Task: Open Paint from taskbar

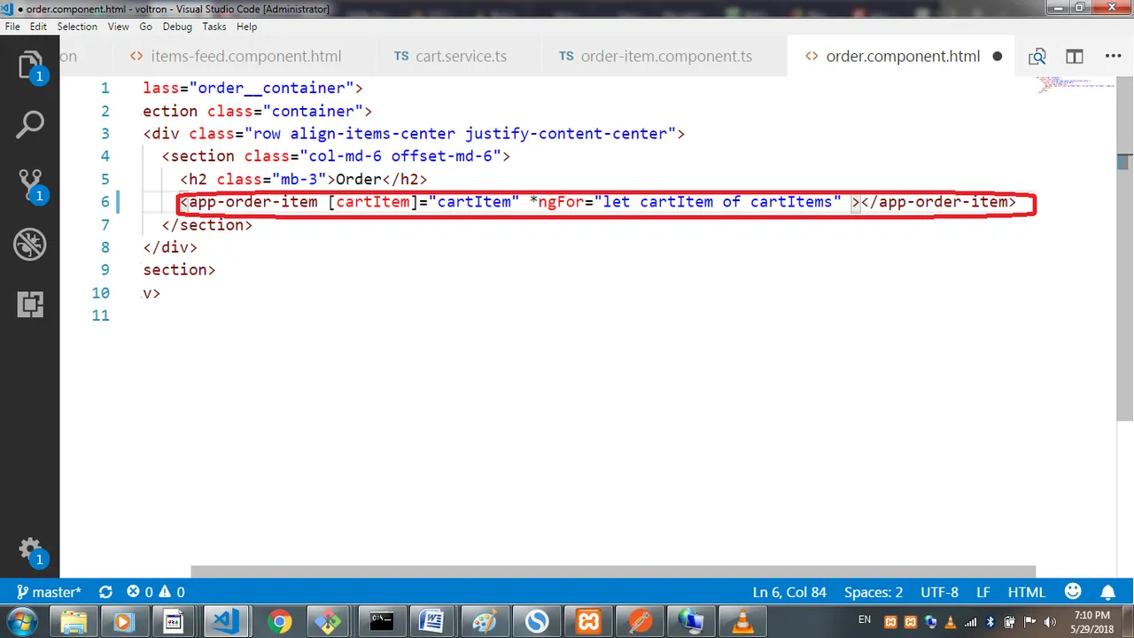Action: [485, 622]
